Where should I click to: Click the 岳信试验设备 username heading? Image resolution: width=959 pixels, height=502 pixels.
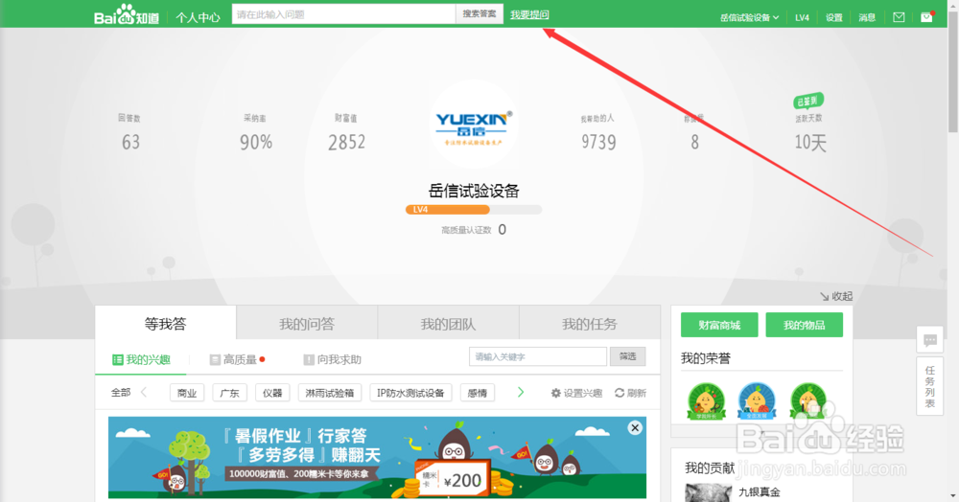coord(474,192)
